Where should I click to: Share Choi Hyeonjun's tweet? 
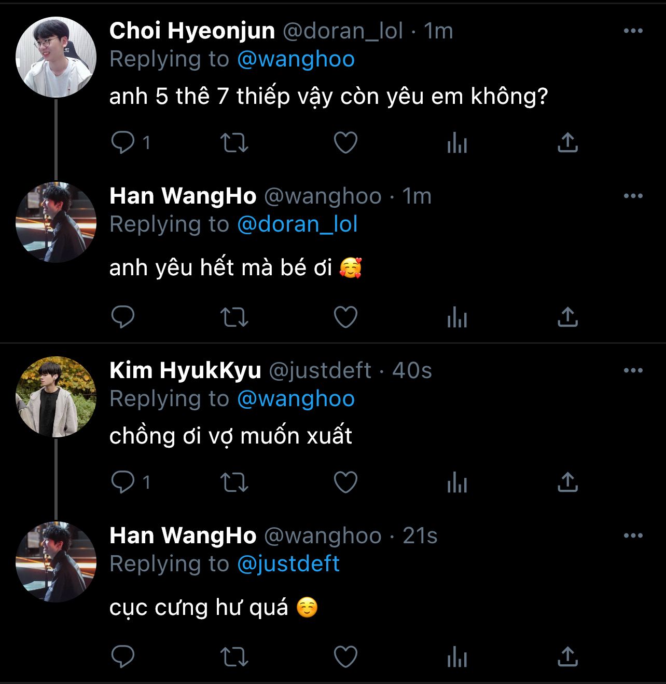[567, 142]
